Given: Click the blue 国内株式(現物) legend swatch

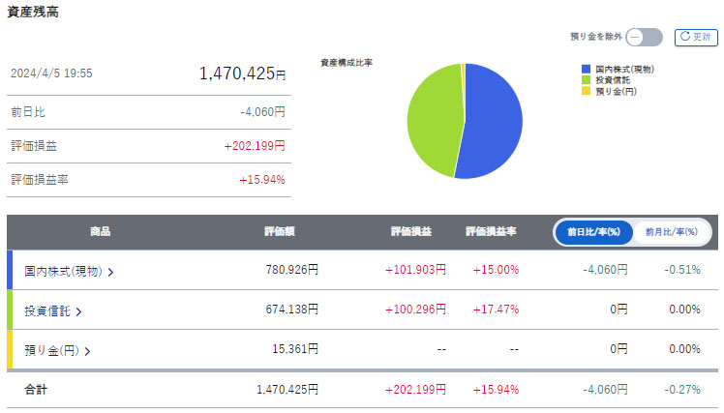Looking at the screenshot, I should click(586, 70).
